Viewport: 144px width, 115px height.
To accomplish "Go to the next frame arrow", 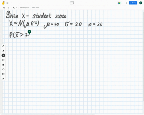I will click(x=78, y=3).
